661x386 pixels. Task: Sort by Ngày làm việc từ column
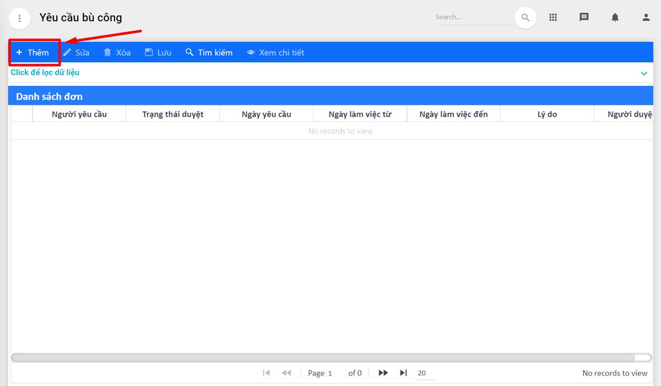(360, 114)
